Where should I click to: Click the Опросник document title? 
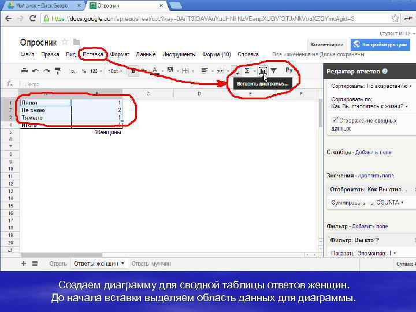tap(38, 42)
